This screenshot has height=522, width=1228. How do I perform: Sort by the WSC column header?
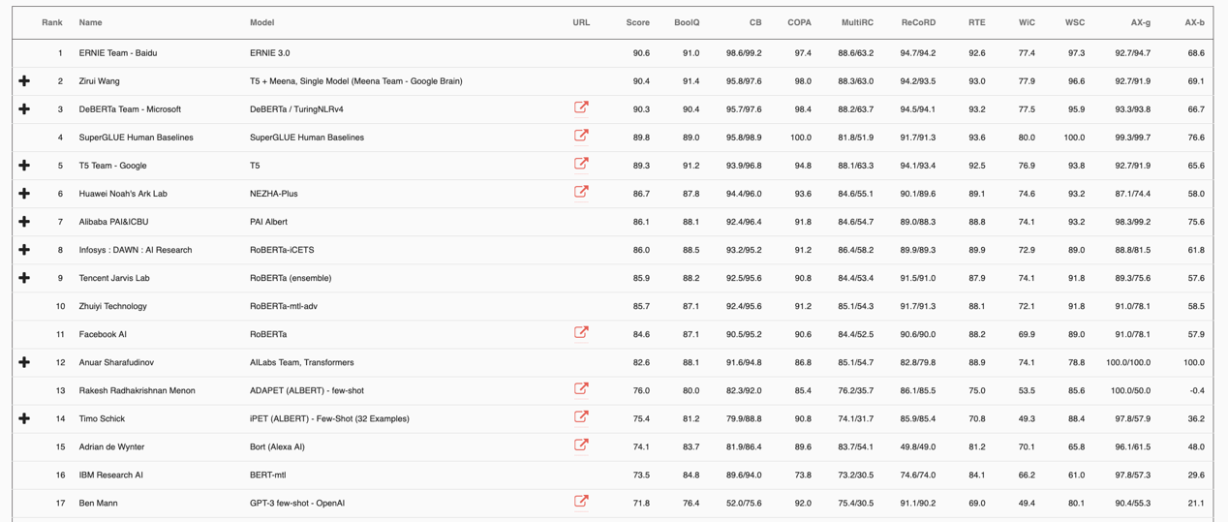click(1075, 22)
